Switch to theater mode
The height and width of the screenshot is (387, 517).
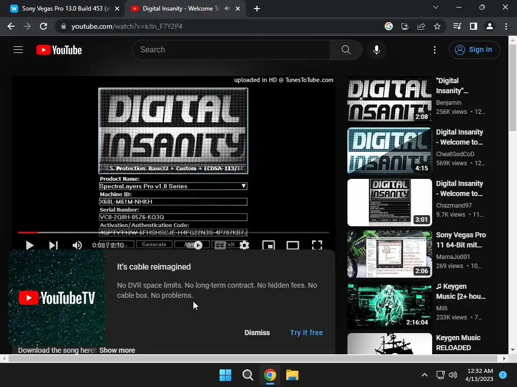[293, 245]
